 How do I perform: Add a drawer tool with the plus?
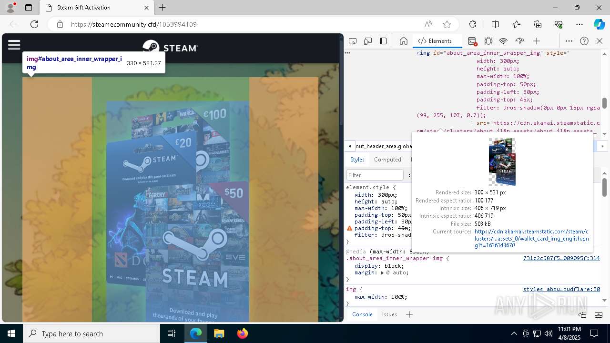[x=409, y=314]
